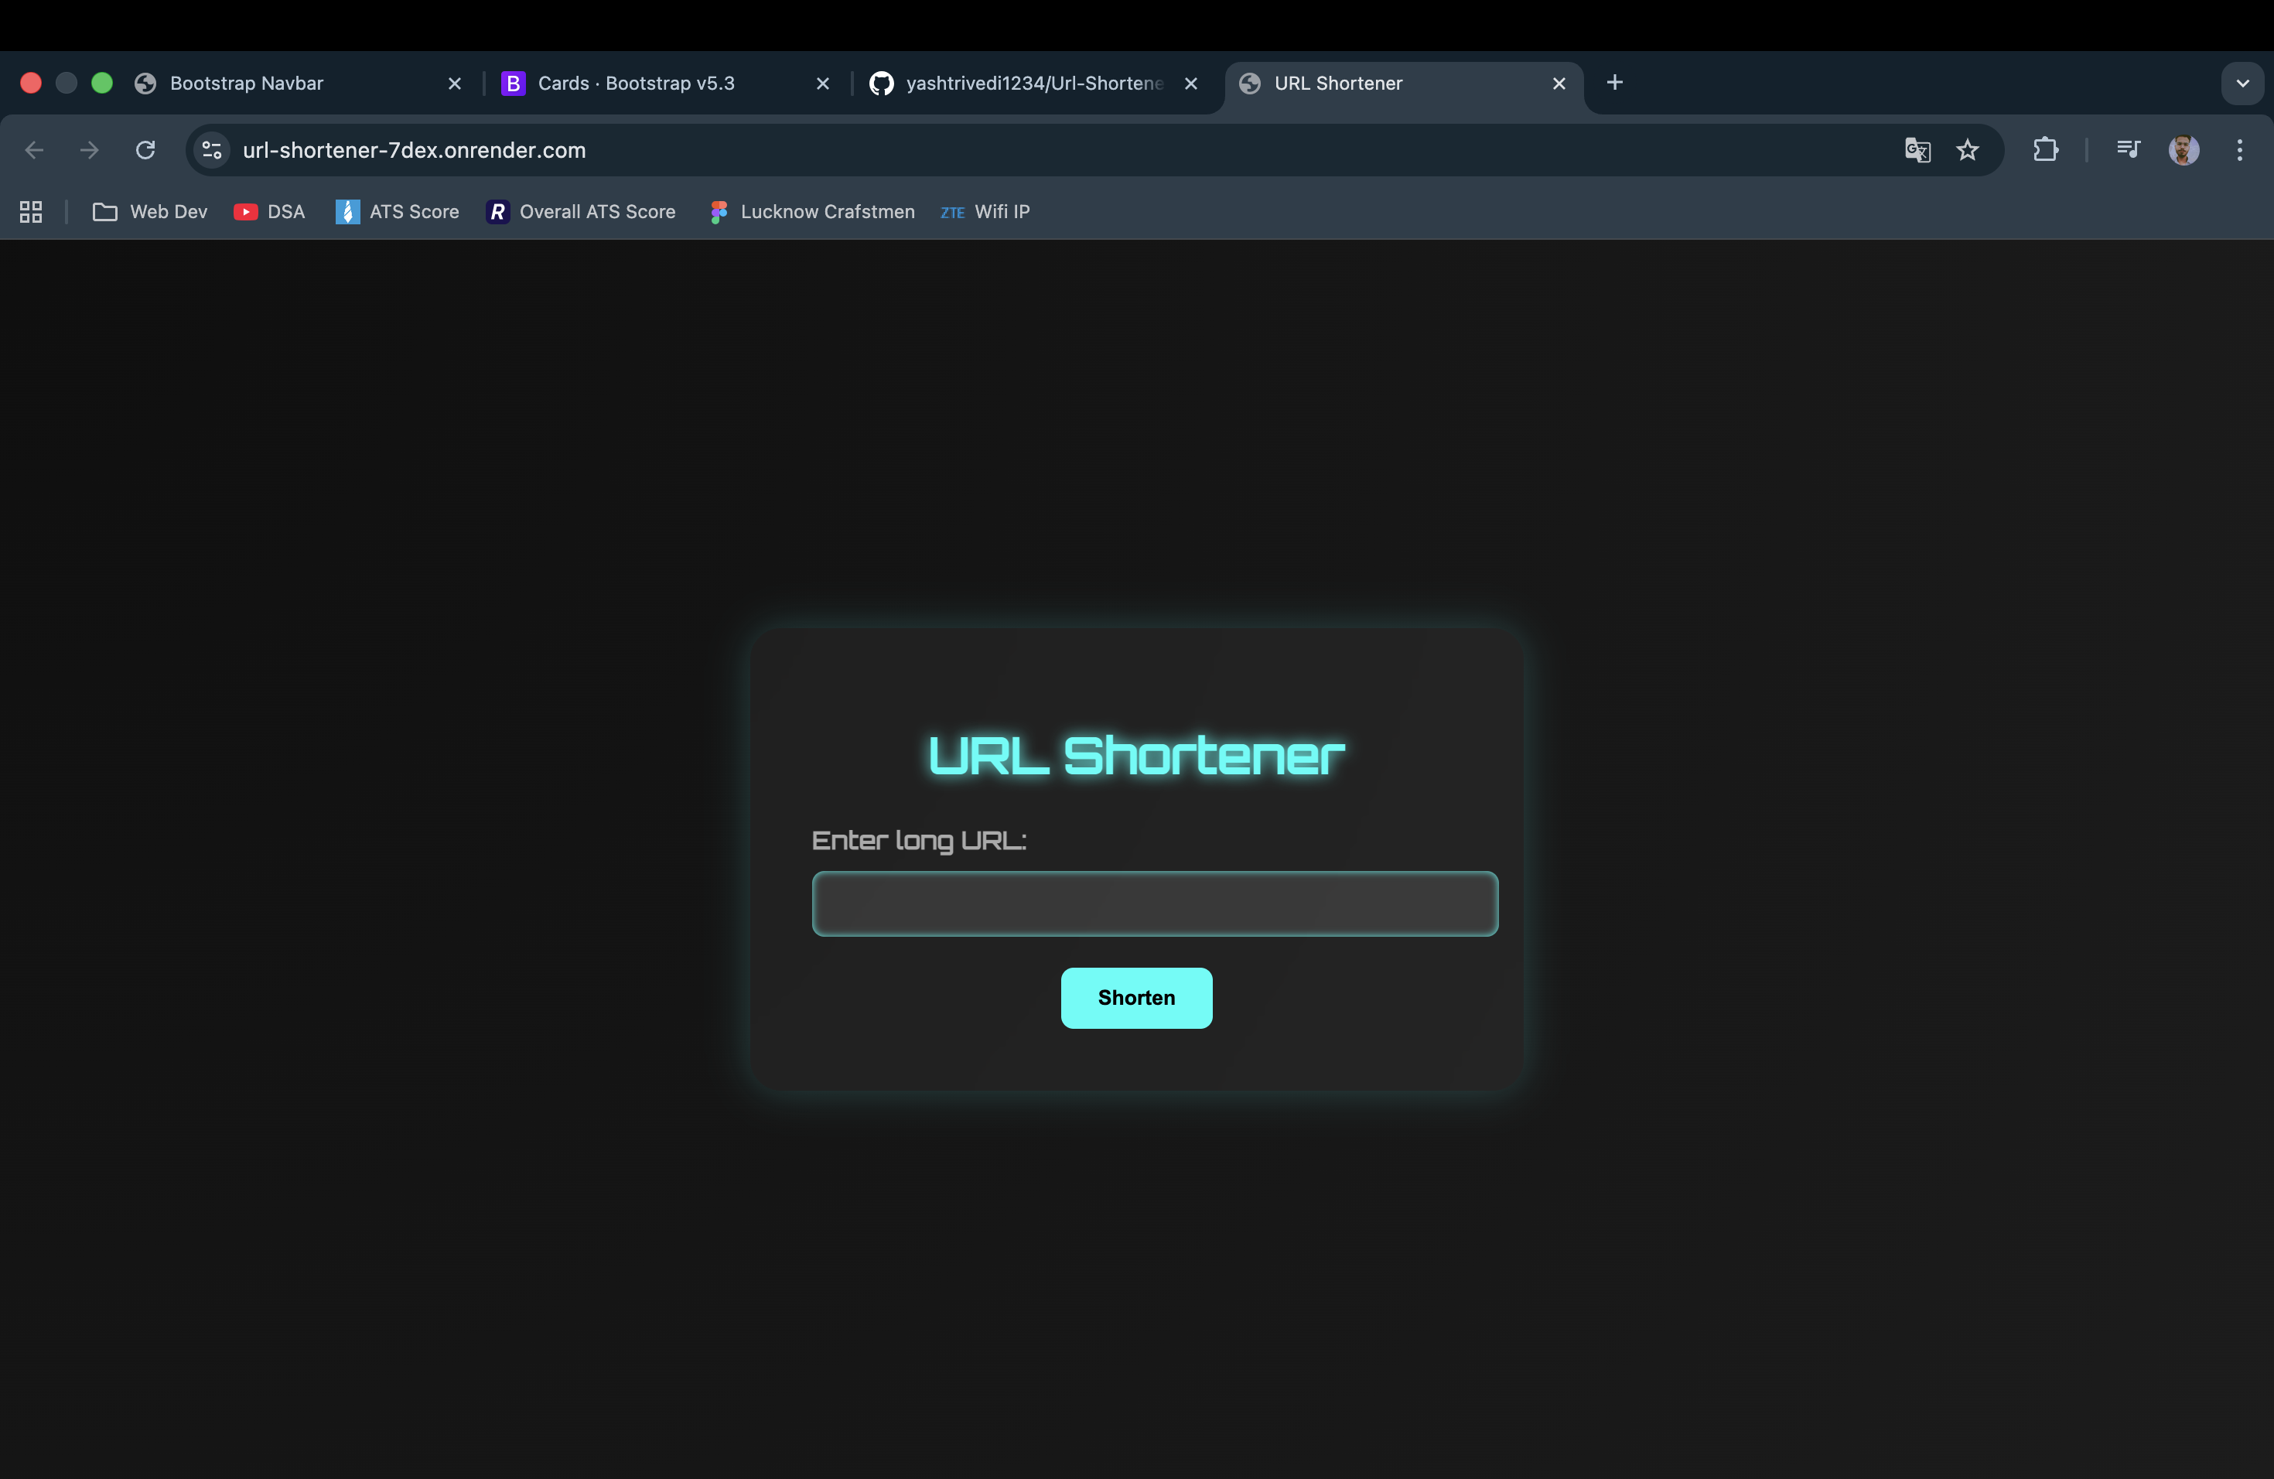Expand the tab search dropdown arrow

[2242, 83]
